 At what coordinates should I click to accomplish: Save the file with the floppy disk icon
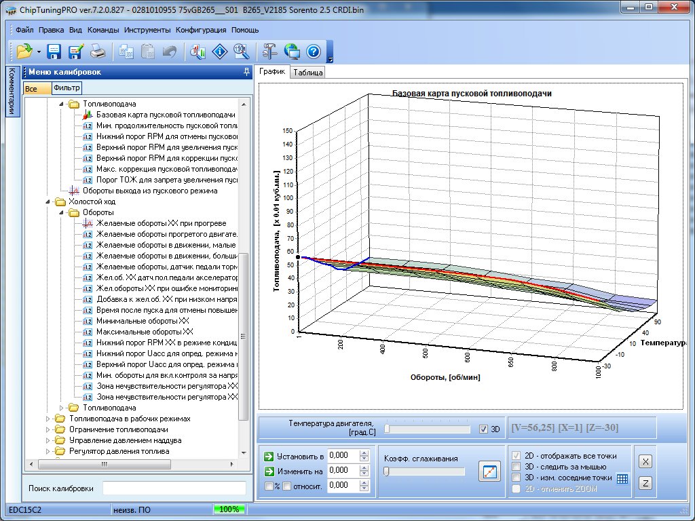click(x=54, y=51)
